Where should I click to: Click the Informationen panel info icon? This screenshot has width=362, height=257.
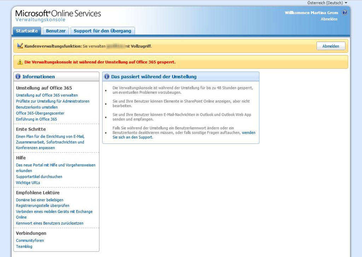[18, 76]
